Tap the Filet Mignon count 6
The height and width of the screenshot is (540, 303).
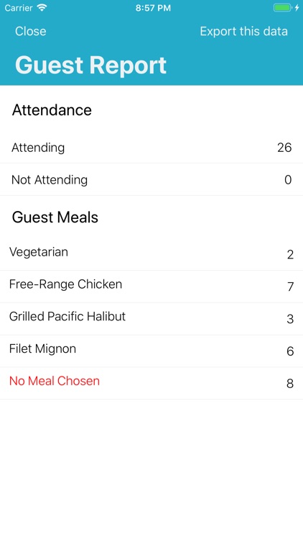290,351
